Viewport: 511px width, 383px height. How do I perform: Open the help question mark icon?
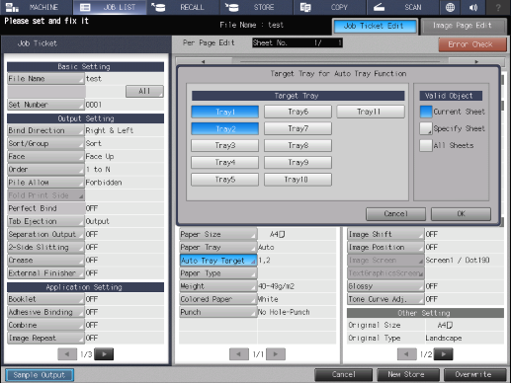pos(498,7)
